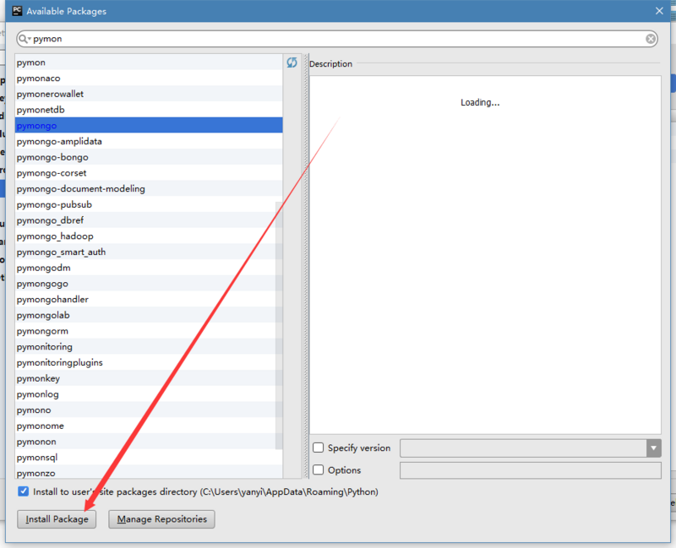Select the pymongo-pubsub package
Viewport: 676px width, 548px height.
pyautogui.click(x=149, y=204)
